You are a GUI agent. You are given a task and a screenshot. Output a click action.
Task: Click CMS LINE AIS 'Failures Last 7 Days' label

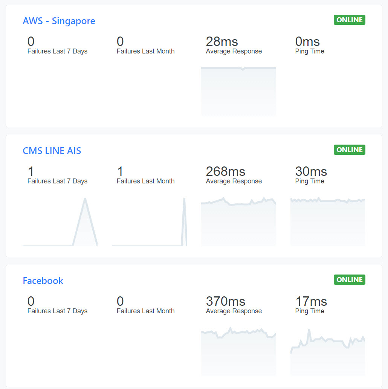(x=57, y=181)
